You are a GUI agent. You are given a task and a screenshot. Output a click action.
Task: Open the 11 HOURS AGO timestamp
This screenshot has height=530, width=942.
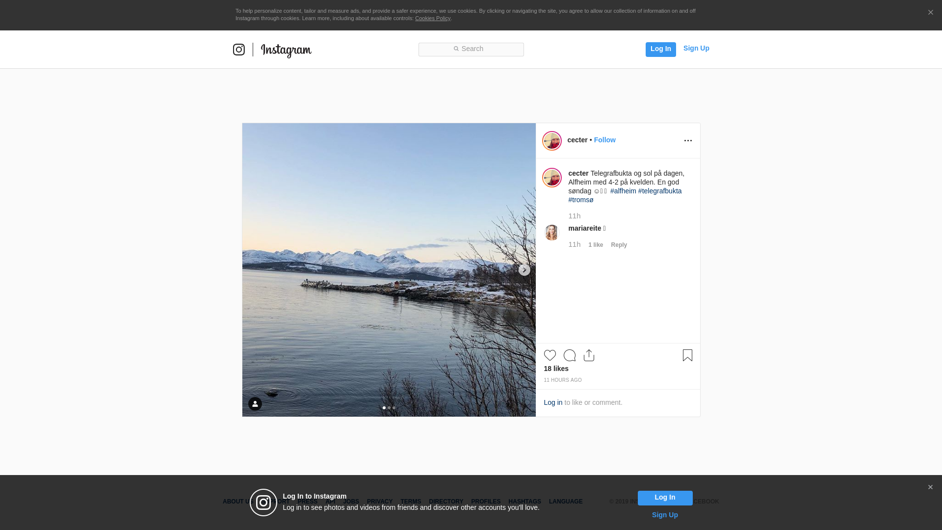coord(563,380)
